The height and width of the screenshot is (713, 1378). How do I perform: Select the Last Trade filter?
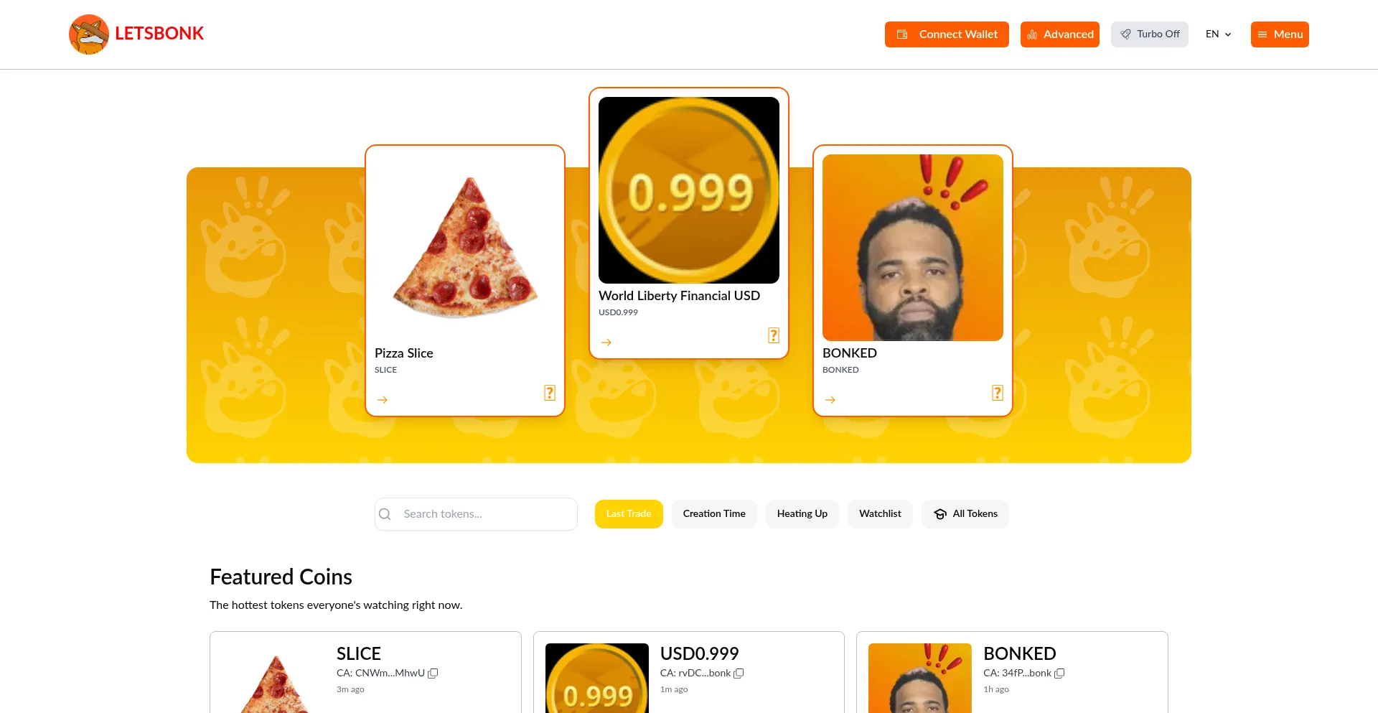[629, 514]
